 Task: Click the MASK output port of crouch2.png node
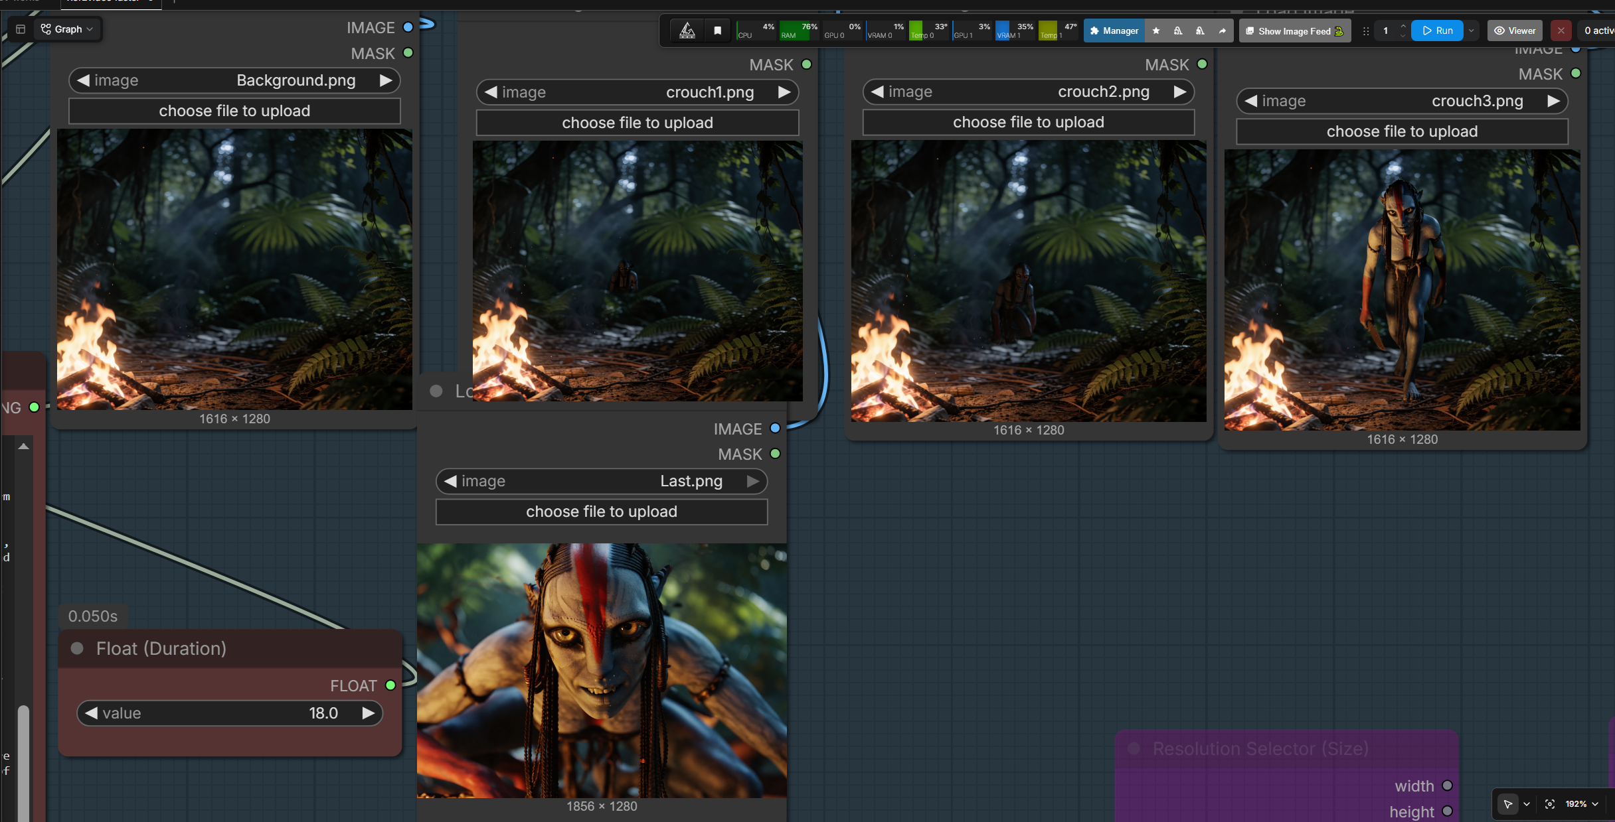1202,64
